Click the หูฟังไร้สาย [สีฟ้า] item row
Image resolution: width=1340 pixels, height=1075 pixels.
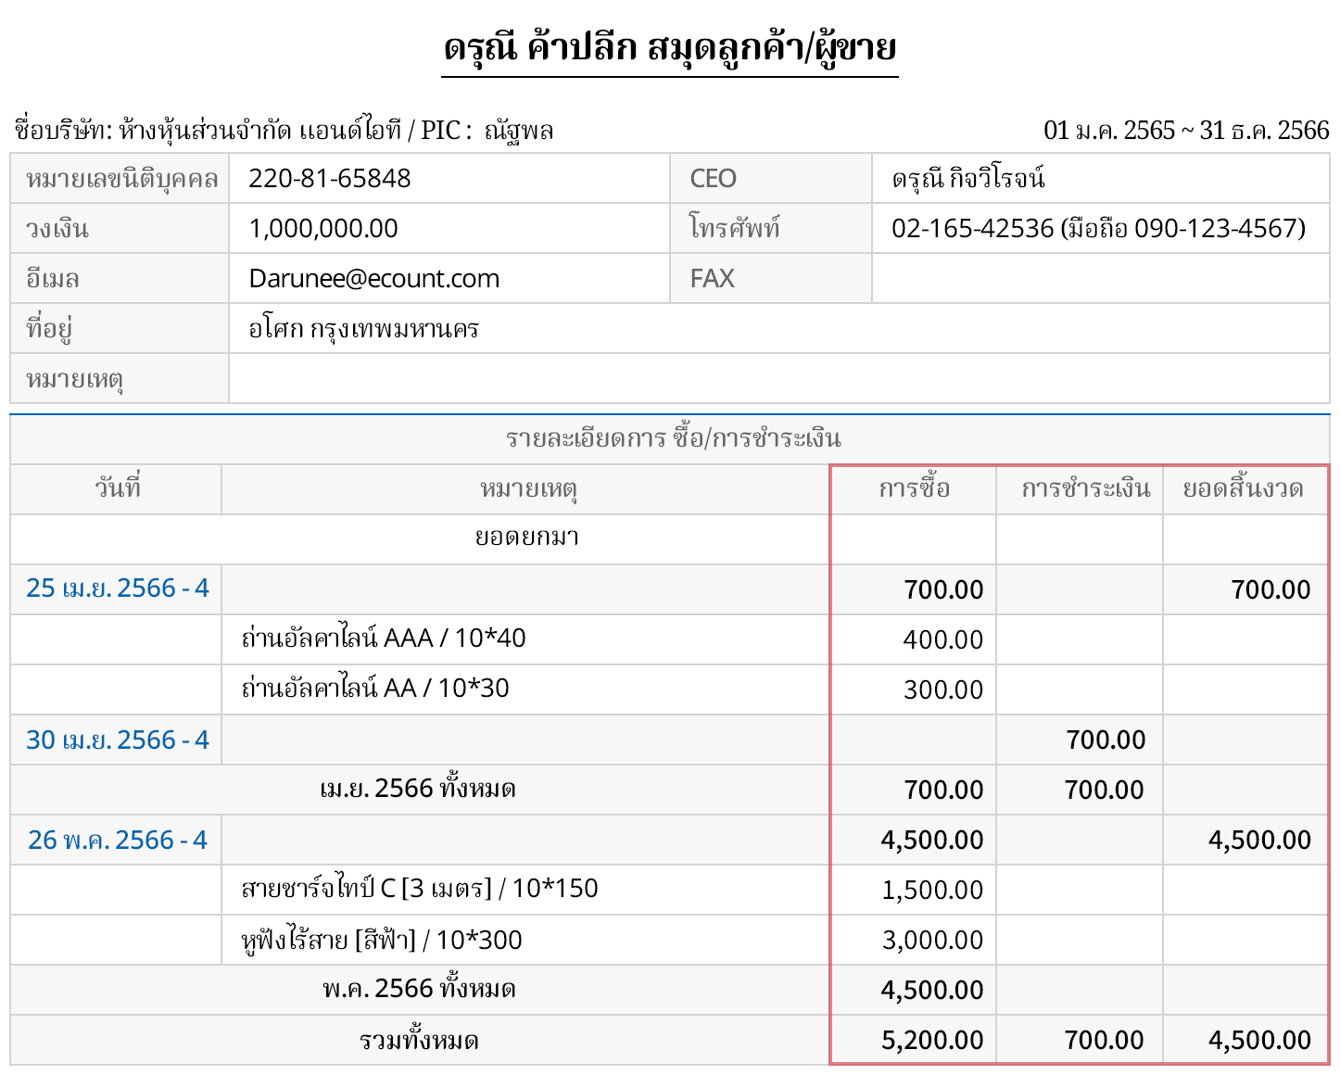pyautogui.click(x=382, y=941)
